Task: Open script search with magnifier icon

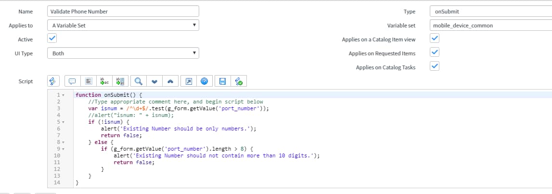Action: pyautogui.click(x=138, y=81)
